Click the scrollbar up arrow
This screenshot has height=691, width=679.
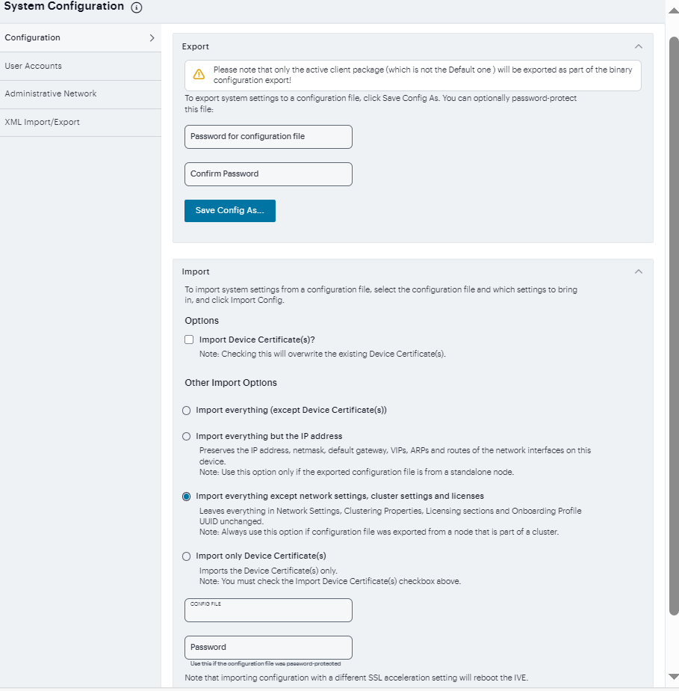(674, 10)
